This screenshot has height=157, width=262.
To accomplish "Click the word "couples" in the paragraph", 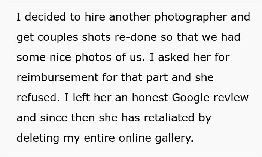I will click(58, 37).
